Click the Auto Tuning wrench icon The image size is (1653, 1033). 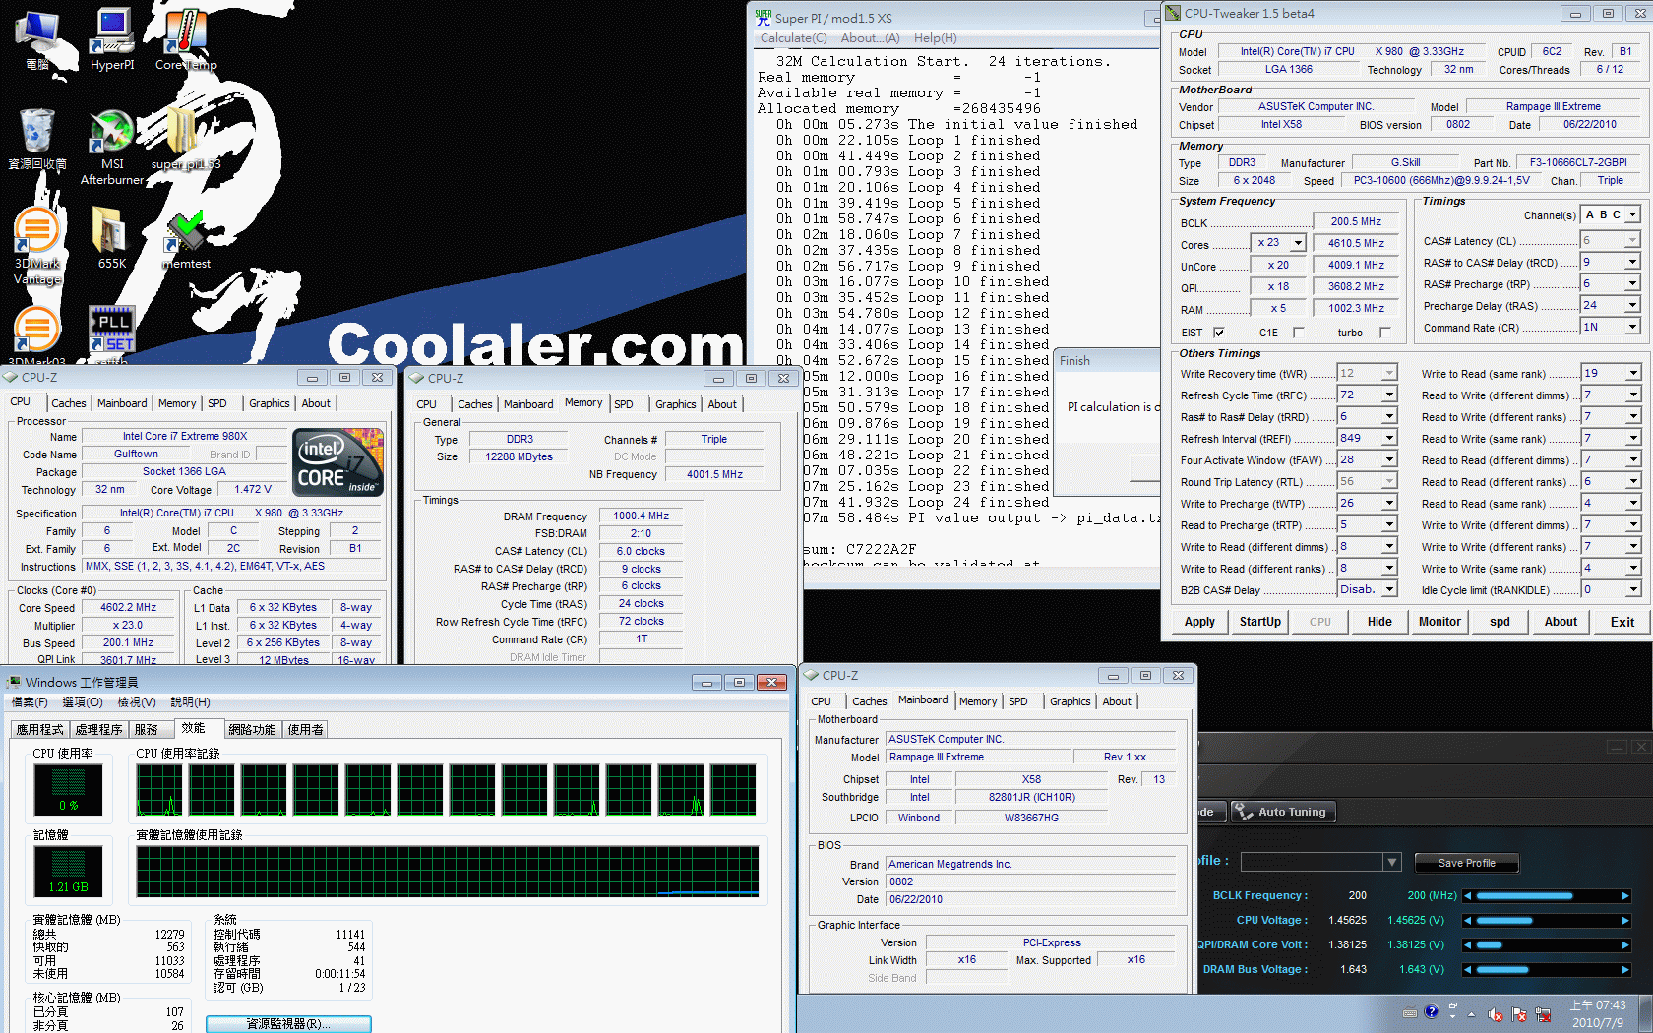click(x=1244, y=812)
